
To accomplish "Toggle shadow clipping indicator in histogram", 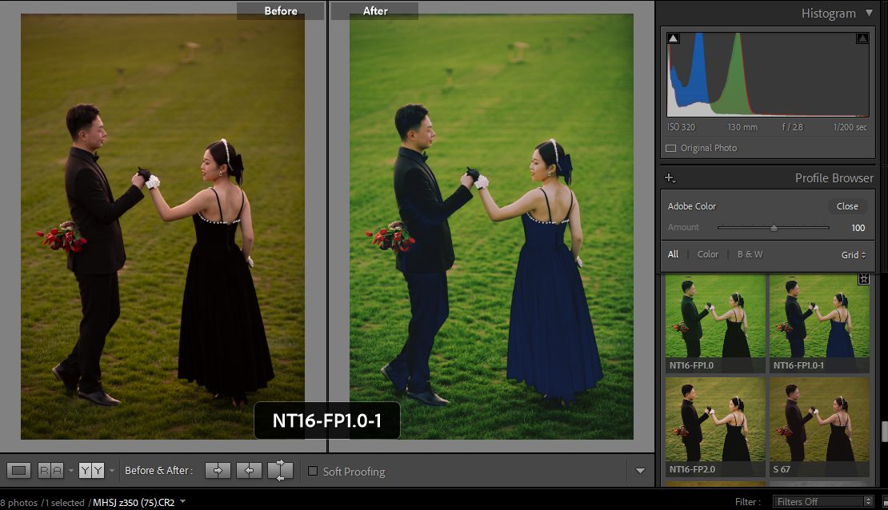I will click(x=674, y=38).
